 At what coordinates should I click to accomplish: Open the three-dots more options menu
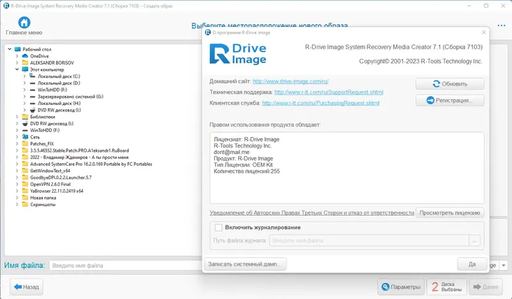coord(501,26)
